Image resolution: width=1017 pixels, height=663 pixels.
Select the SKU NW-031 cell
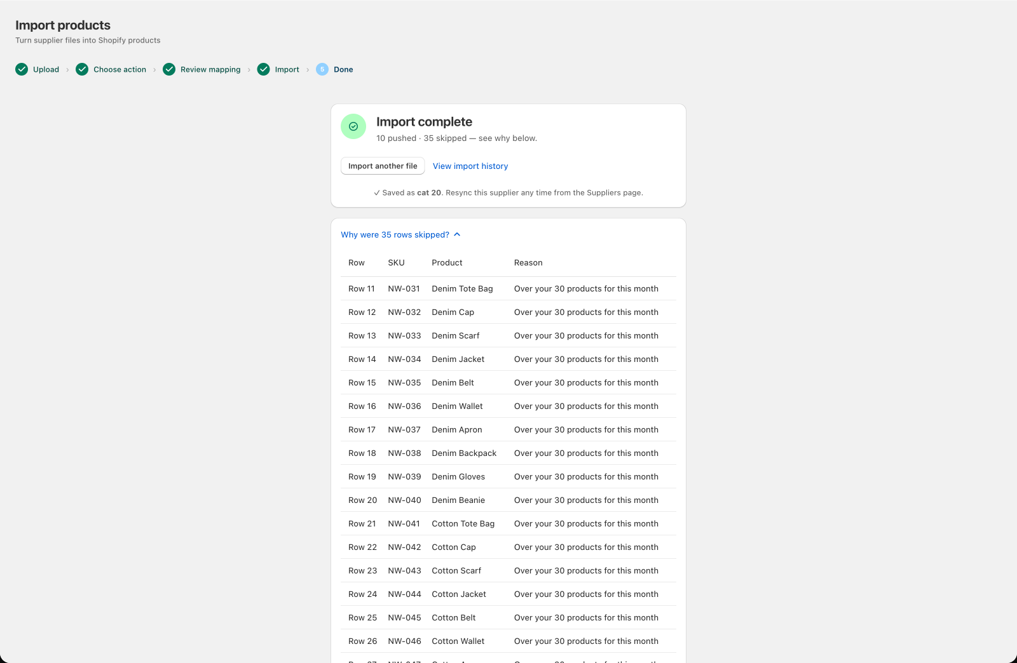coord(404,289)
